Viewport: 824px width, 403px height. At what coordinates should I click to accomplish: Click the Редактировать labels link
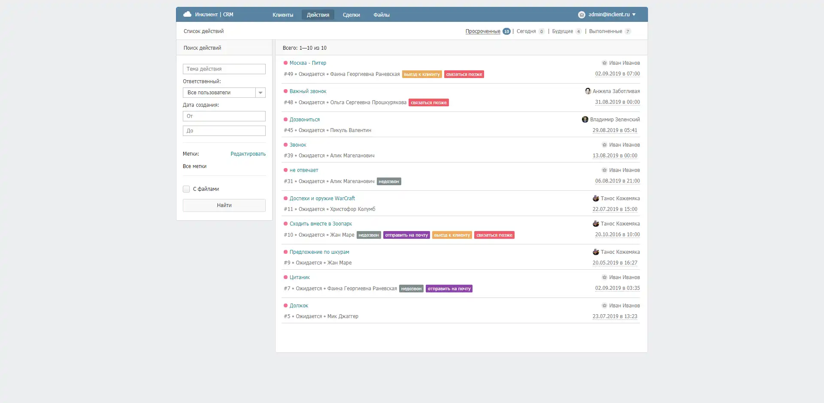tap(248, 154)
